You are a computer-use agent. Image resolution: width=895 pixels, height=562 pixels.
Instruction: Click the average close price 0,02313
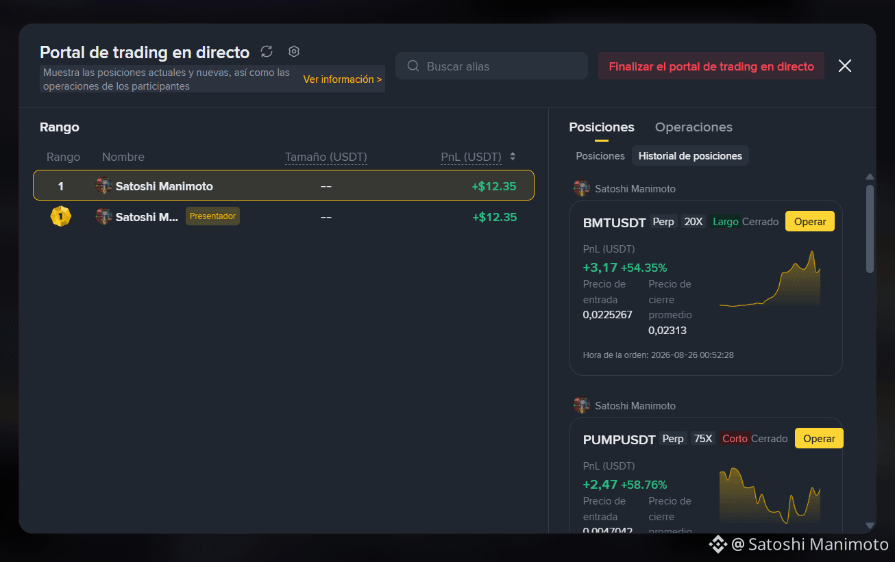(667, 331)
